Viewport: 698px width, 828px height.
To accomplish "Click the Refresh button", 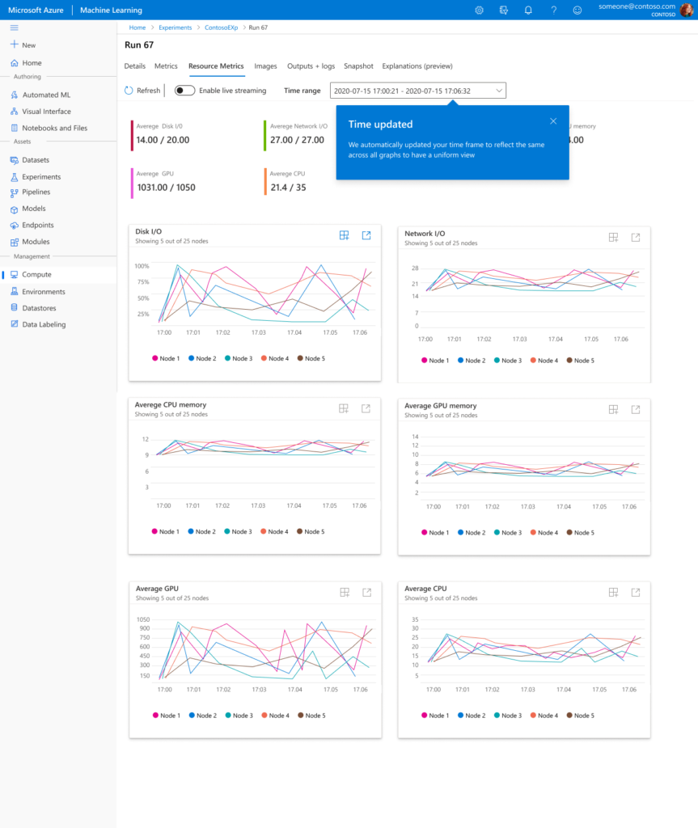I will point(142,91).
